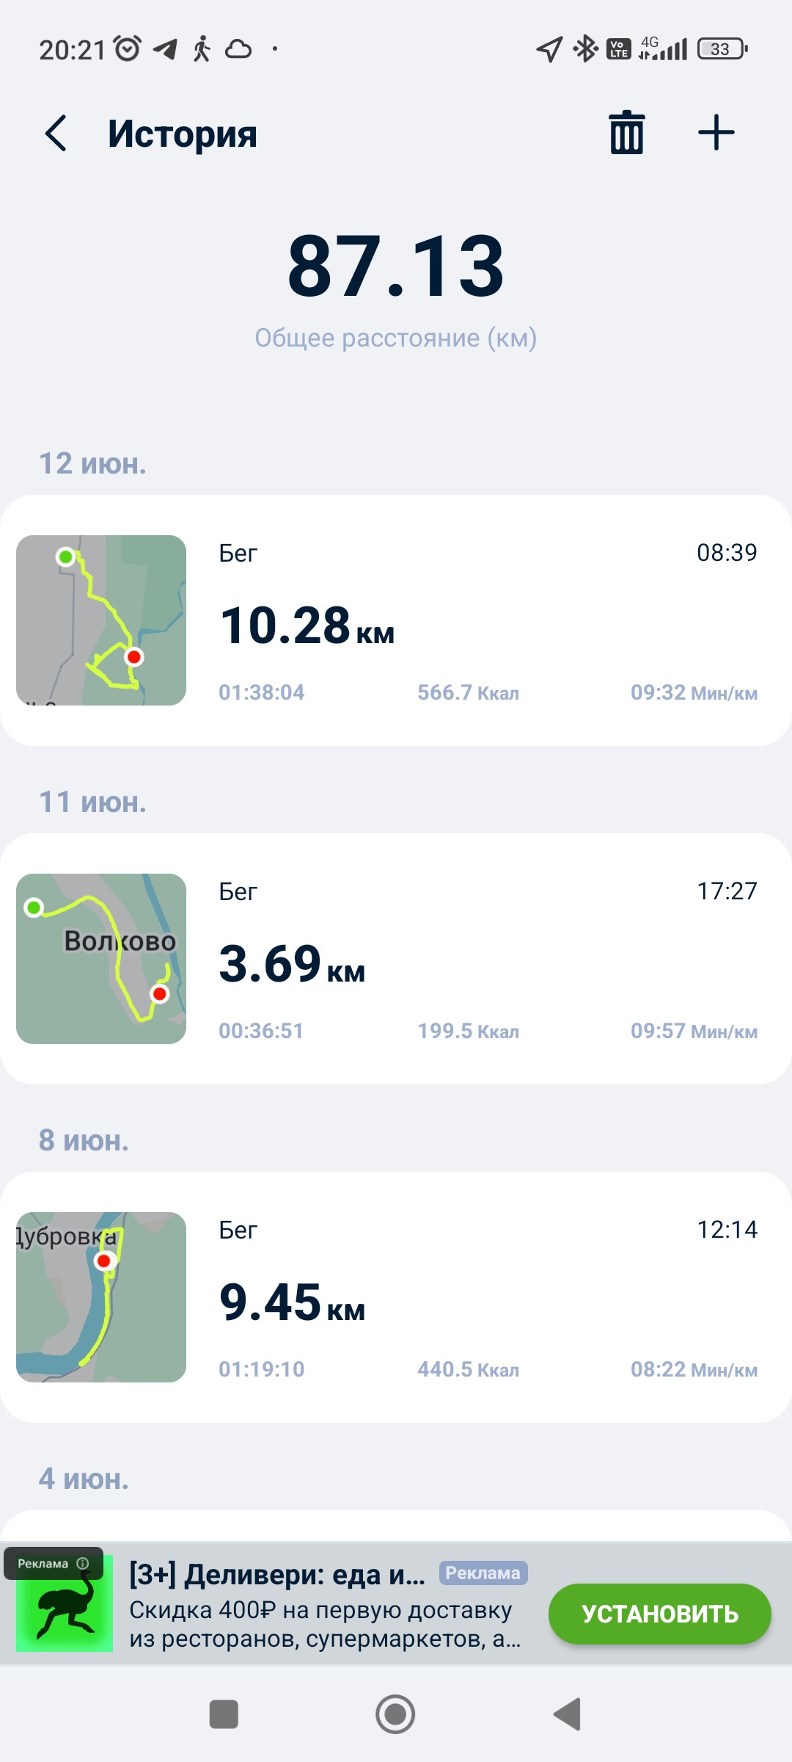Tap the ostrich Delivery app ad icon
This screenshot has width=792, height=1762.
[x=65, y=1603]
